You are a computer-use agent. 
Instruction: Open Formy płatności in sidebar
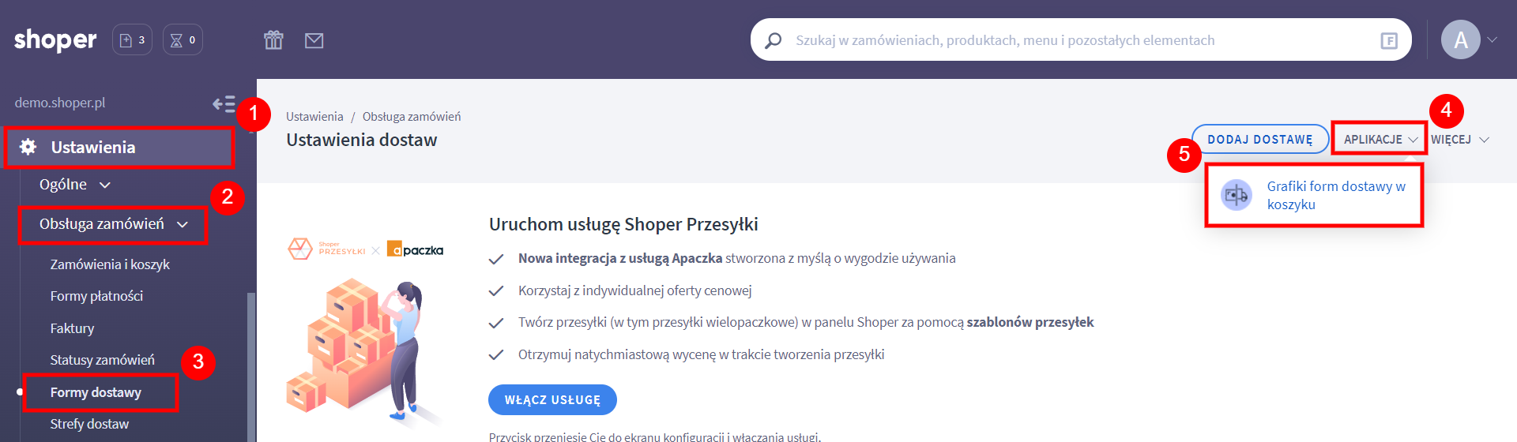96,296
